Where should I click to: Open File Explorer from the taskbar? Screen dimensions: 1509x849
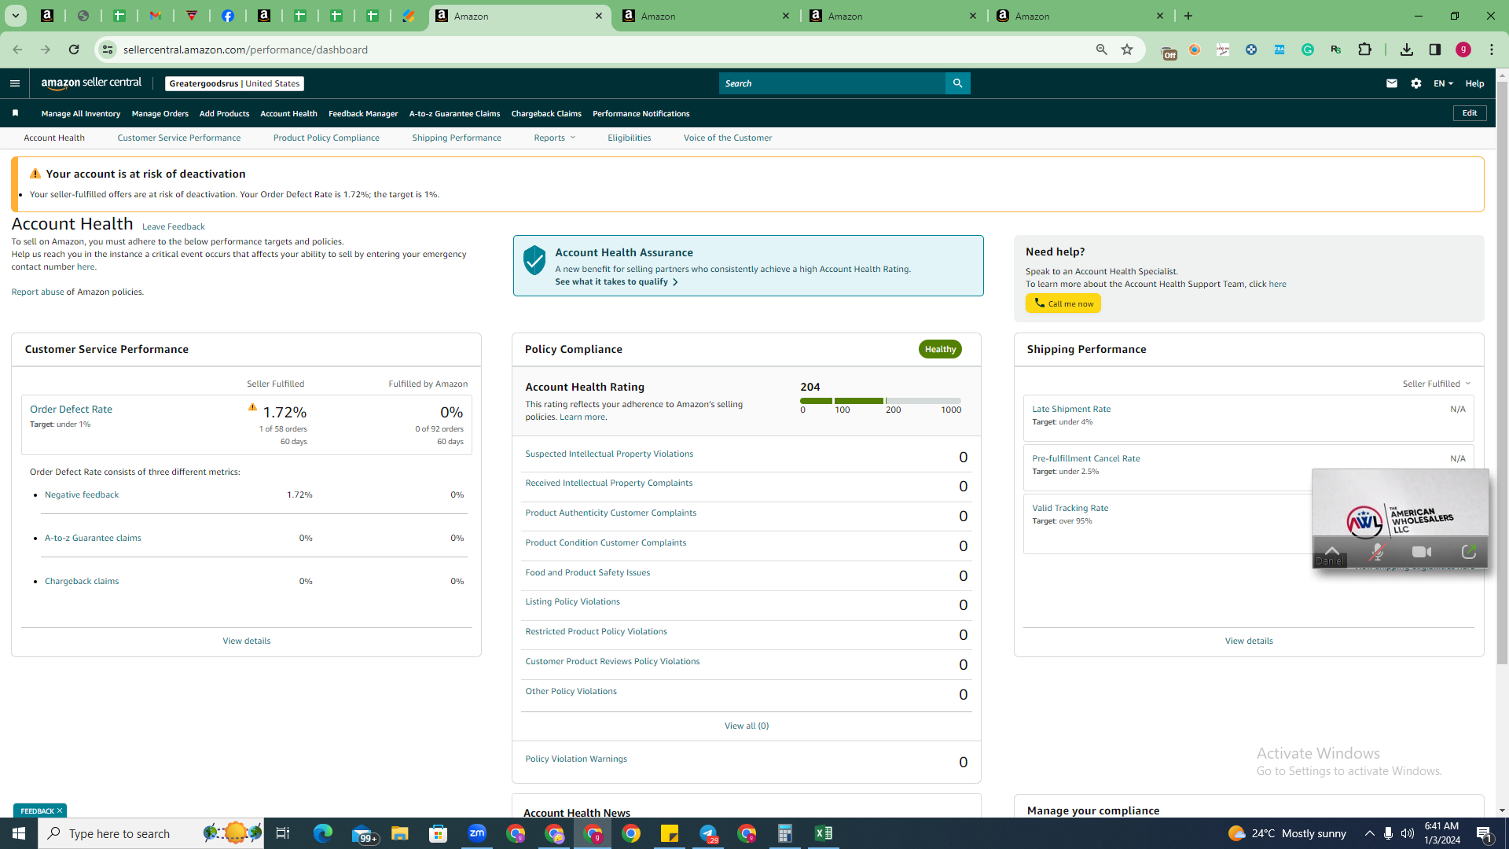[x=399, y=833]
